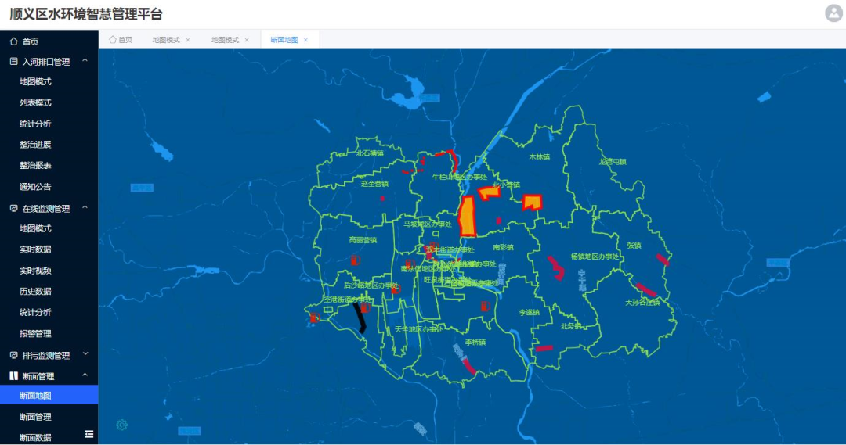
Task: Click the home icon in the sidebar
Action: pos(13,41)
